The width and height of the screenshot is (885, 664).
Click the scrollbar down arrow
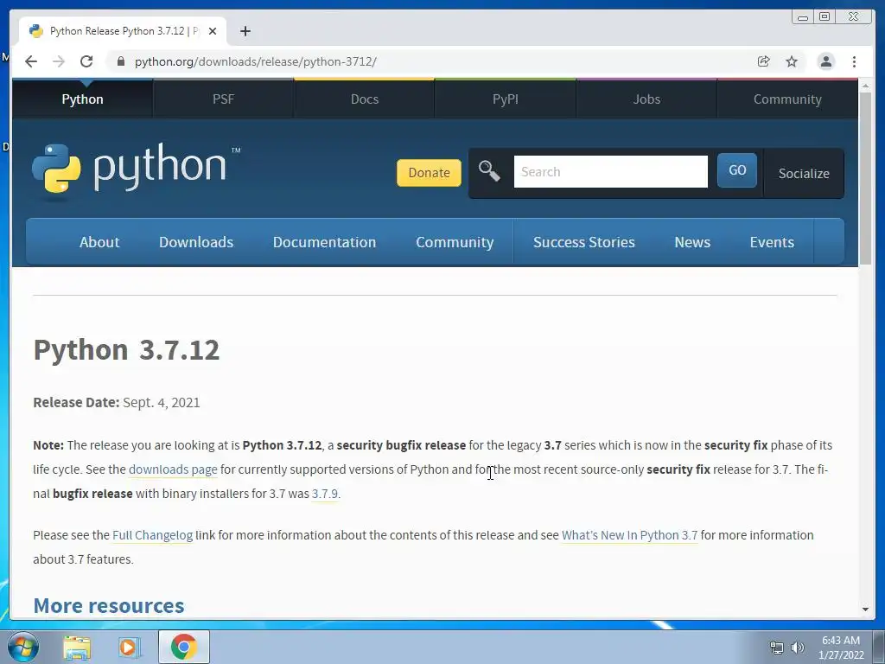[x=866, y=610]
